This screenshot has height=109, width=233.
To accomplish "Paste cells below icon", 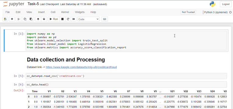I will click(x=31, y=19).
